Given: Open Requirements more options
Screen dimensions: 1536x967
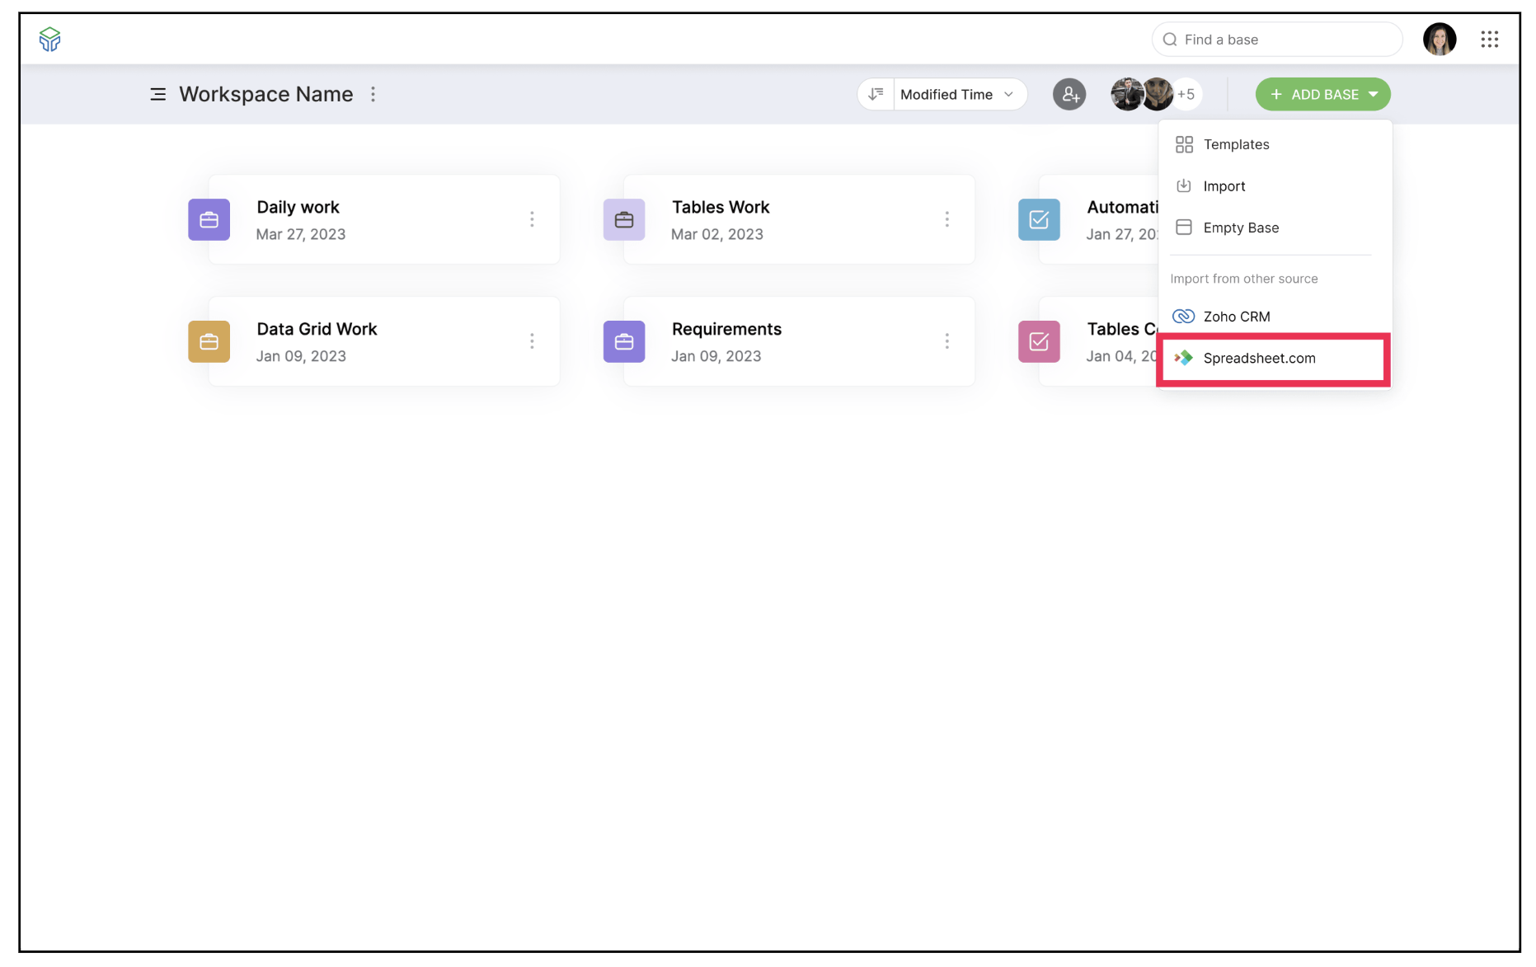Looking at the screenshot, I should point(947,341).
